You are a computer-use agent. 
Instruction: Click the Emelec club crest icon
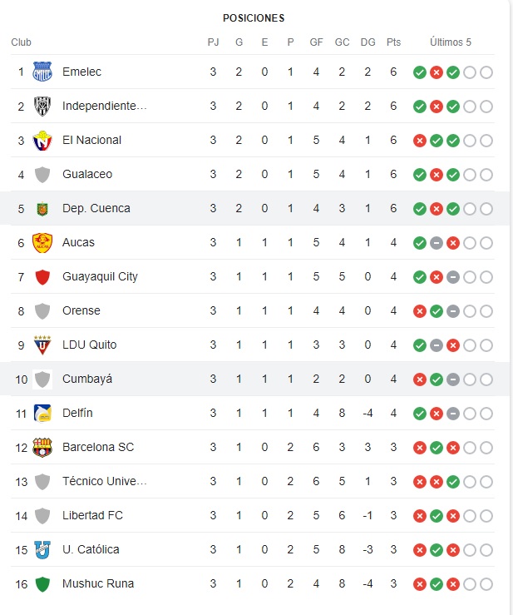tap(42, 72)
